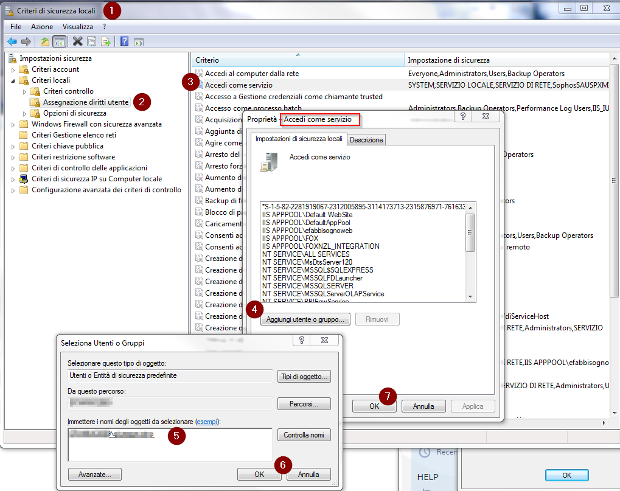Screen dimensions: 620x491
Task: Switch to the Descrizione tab
Action: click(366, 139)
